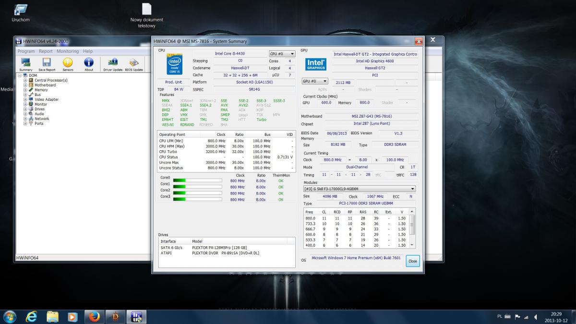
Task: Click the Intel HD Graphics 4600 field
Action: click(375, 61)
